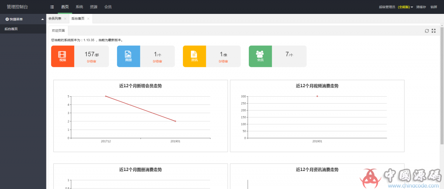Click the 管理控制台 title

point(17,7)
